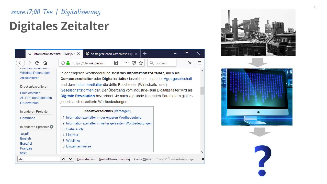Screen dimensions: 327x184
Task: Focus the Suchen search box
Action: (162, 63)
